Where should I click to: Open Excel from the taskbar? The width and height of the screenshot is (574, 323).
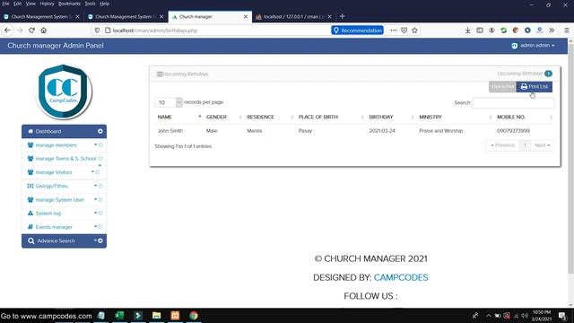pos(119,315)
